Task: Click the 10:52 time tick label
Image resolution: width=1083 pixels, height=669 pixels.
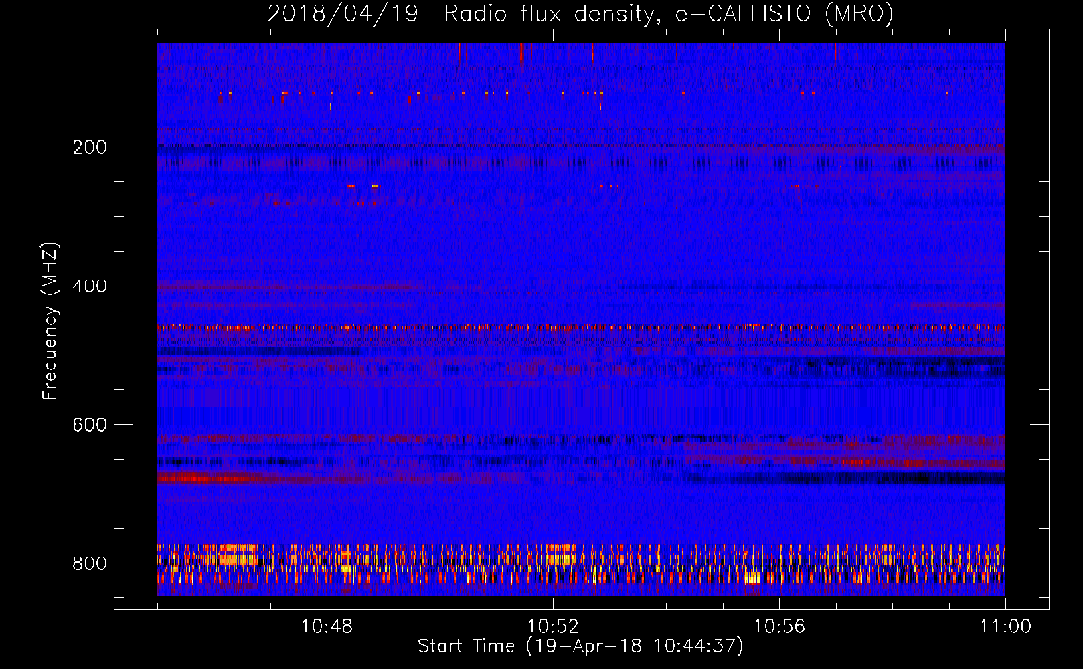Action: (553, 627)
